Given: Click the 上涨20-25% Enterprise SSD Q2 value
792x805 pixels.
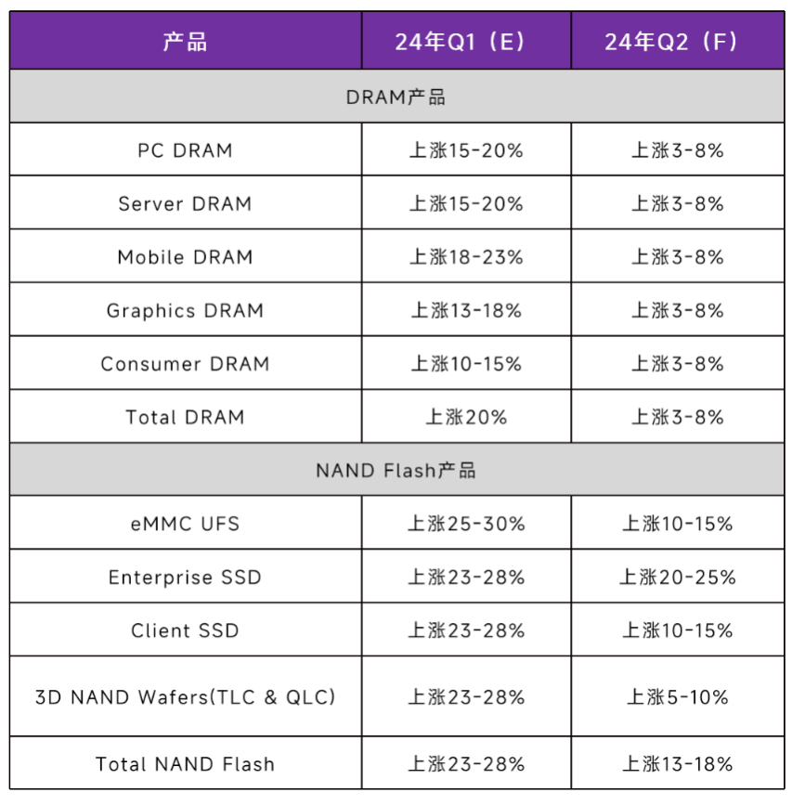Looking at the screenshot, I should point(677,578).
